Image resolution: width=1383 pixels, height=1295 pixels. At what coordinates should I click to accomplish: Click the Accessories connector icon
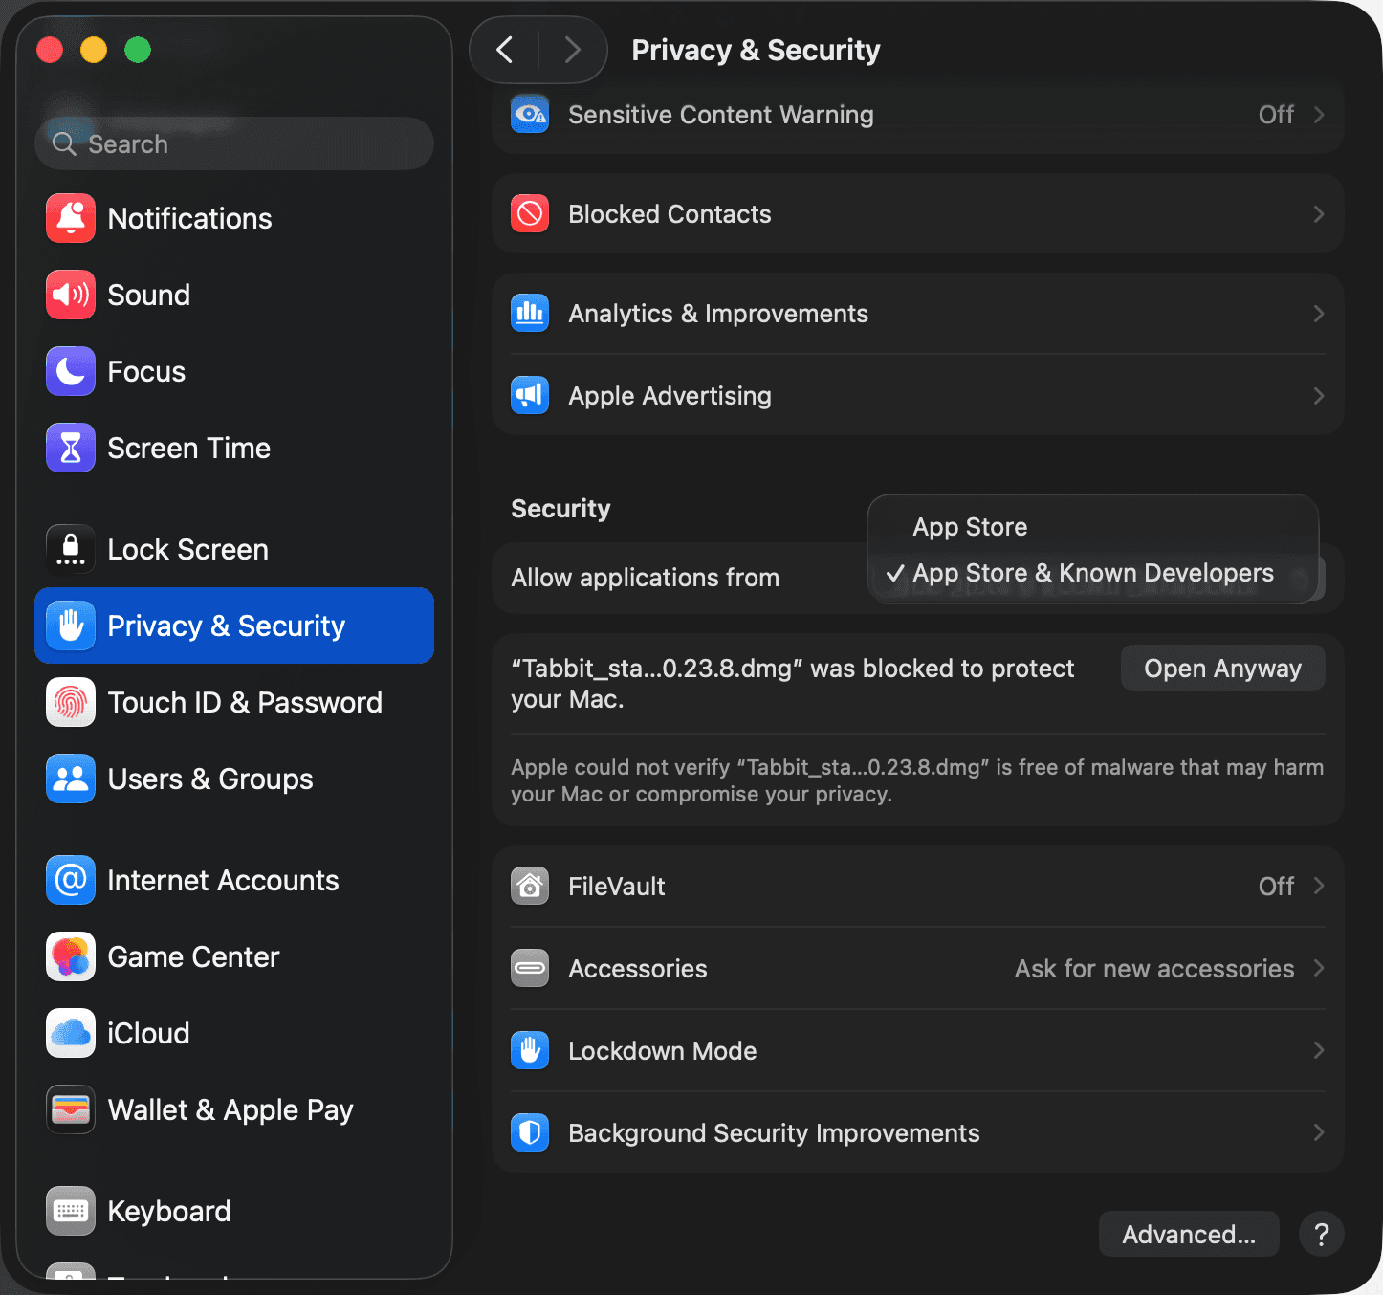coord(530,969)
